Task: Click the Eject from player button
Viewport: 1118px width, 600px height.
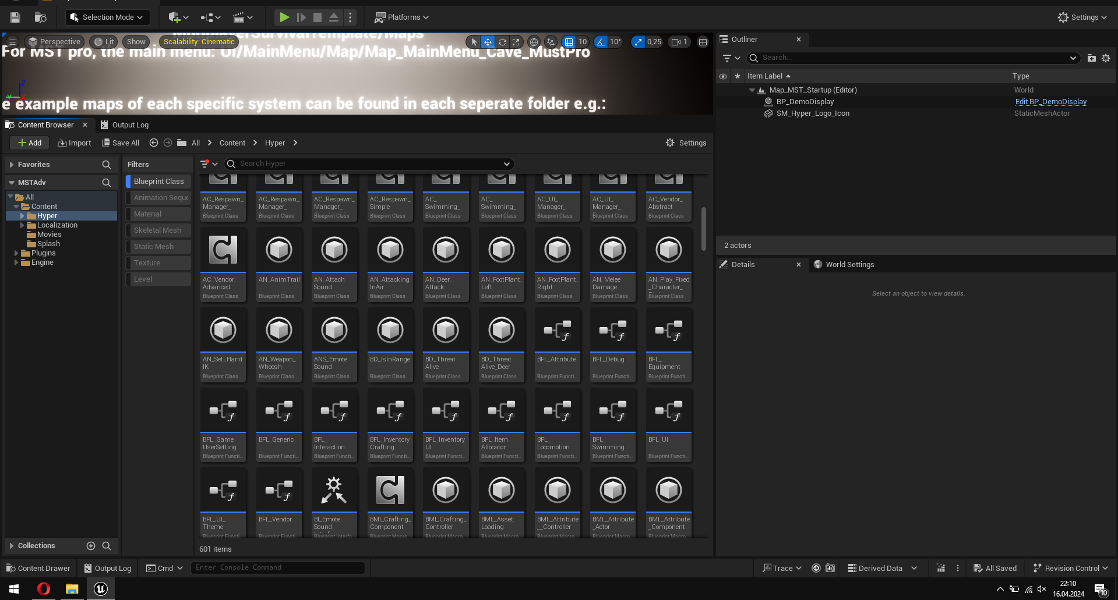Action: click(334, 17)
